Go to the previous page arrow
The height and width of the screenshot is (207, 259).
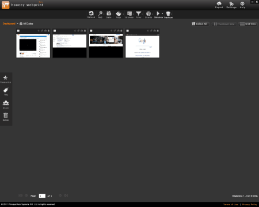[26, 195]
